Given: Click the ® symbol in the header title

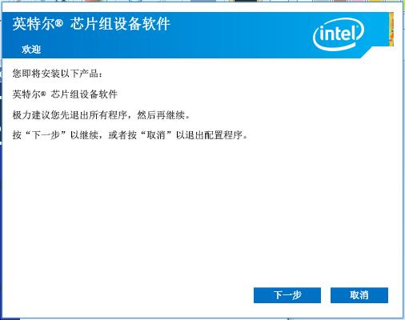Looking at the screenshot, I should 59,24.
